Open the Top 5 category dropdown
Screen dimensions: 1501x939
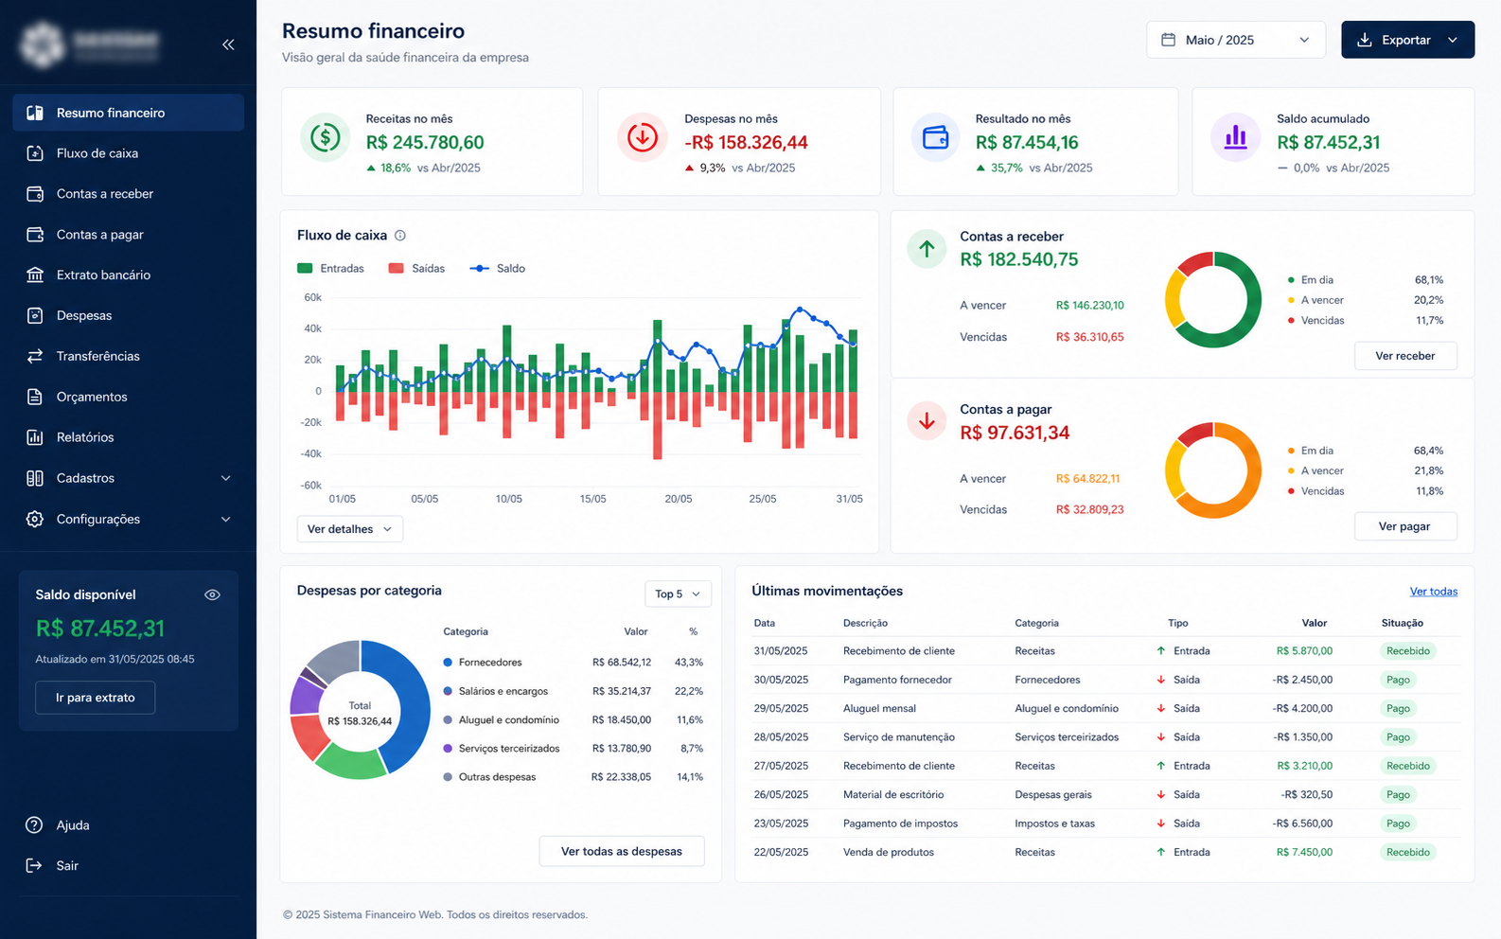click(x=678, y=594)
